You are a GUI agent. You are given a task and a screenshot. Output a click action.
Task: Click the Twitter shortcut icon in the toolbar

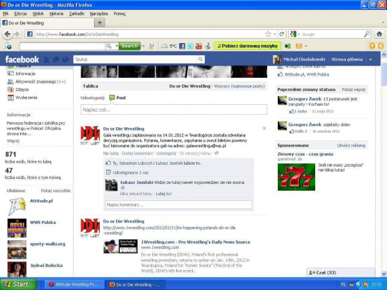pos(190,46)
